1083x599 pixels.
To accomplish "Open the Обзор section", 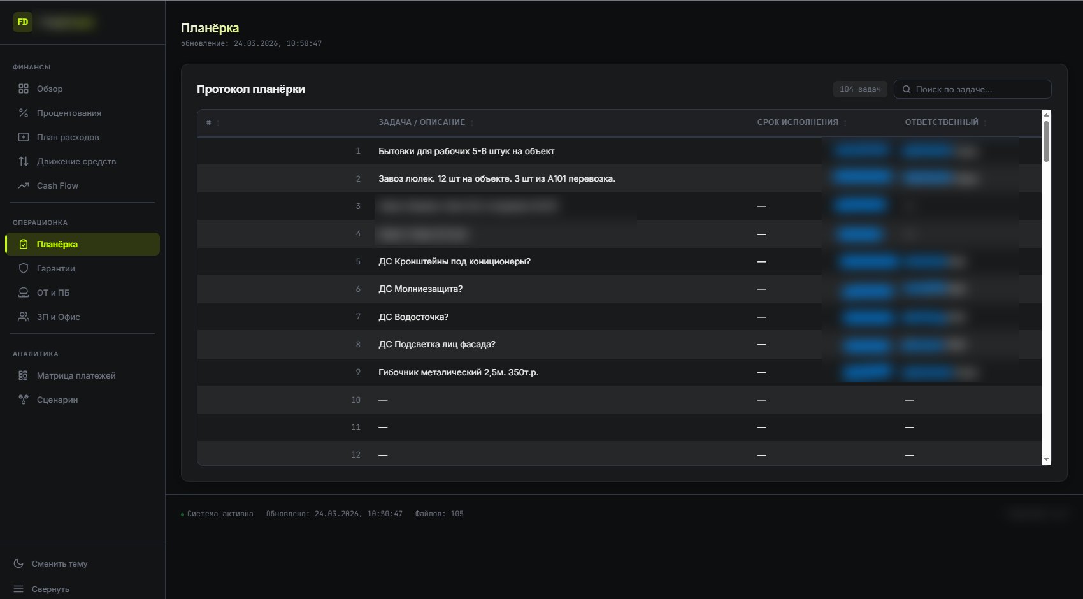I will pyautogui.click(x=82, y=89).
